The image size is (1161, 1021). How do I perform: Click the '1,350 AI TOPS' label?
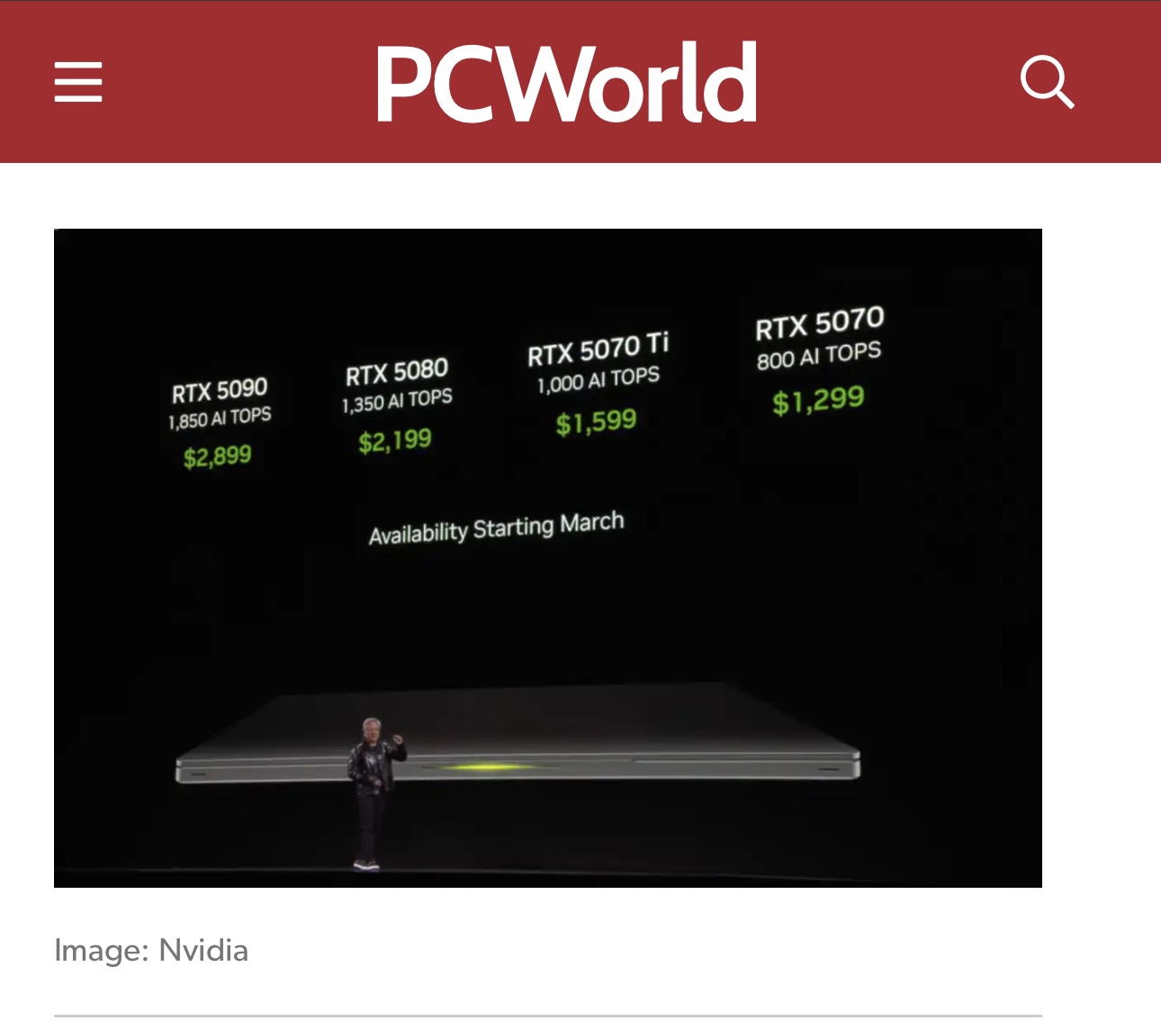pos(397,401)
